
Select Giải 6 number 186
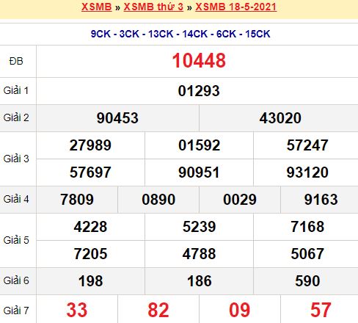[x=200, y=281]
